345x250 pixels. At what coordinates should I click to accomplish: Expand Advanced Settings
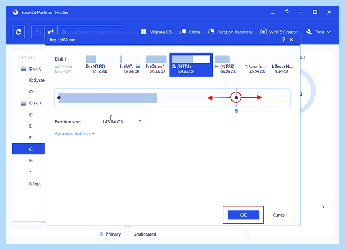(x=75, y=133)
